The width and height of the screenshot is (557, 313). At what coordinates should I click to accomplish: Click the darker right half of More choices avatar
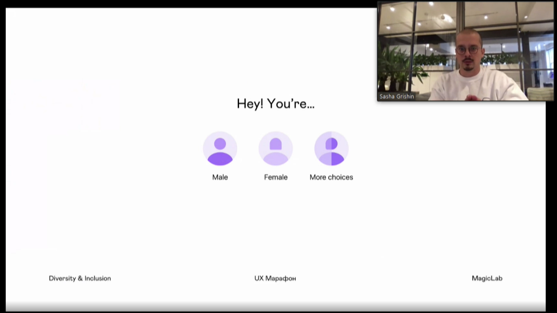[x=338, y=159]
